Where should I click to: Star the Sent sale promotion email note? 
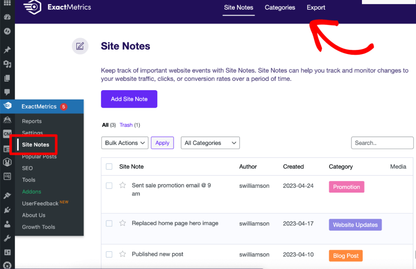point(122,185)
